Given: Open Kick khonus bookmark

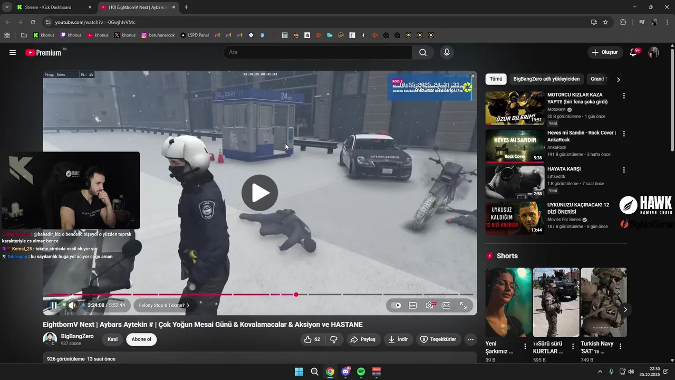Looking at the screenshot, I should point(44,35).
